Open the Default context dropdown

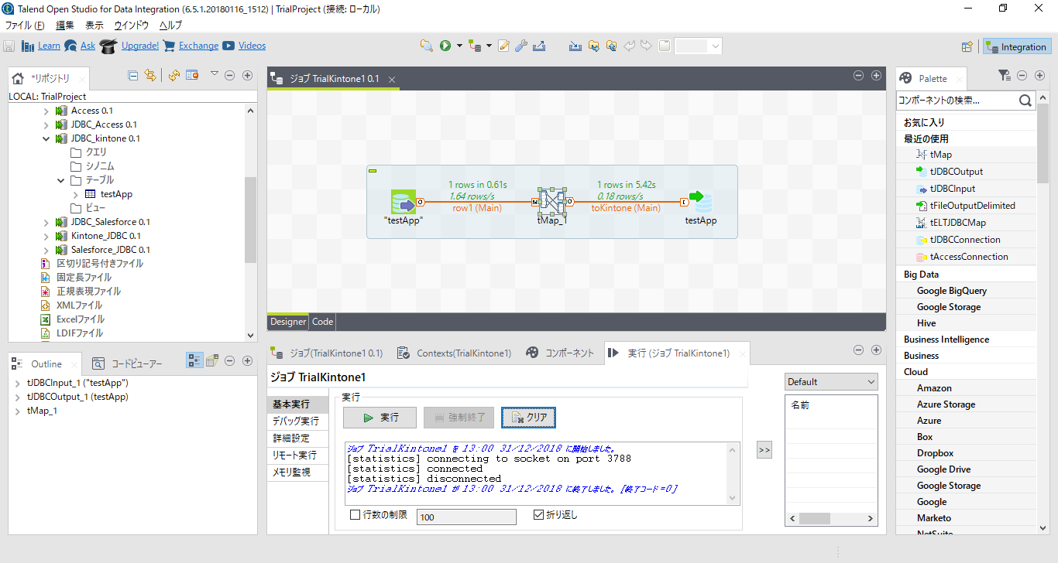tap(871, 381)
